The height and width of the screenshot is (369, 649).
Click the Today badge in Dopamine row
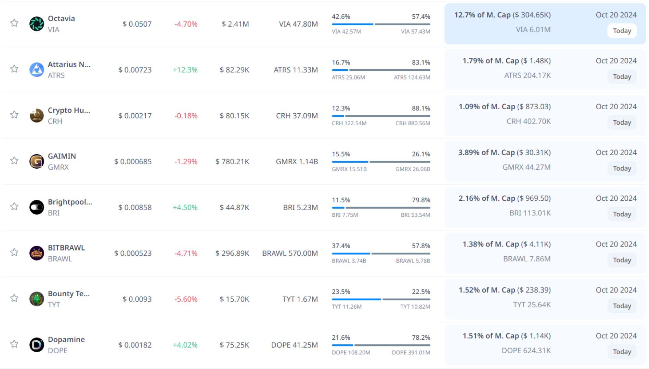[622, 352]
